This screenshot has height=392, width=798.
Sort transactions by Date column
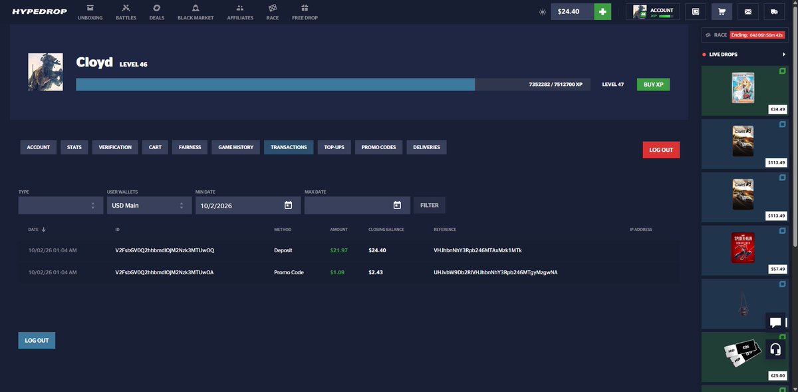click(37, 230)
